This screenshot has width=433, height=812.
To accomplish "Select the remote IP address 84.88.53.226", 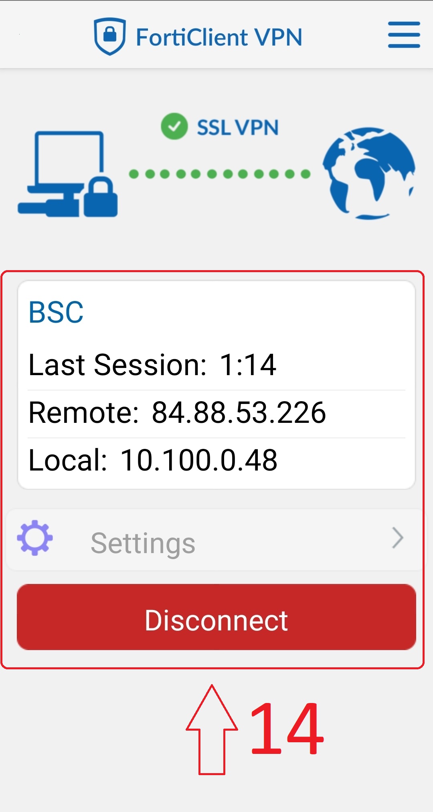I will coord(239,412).
